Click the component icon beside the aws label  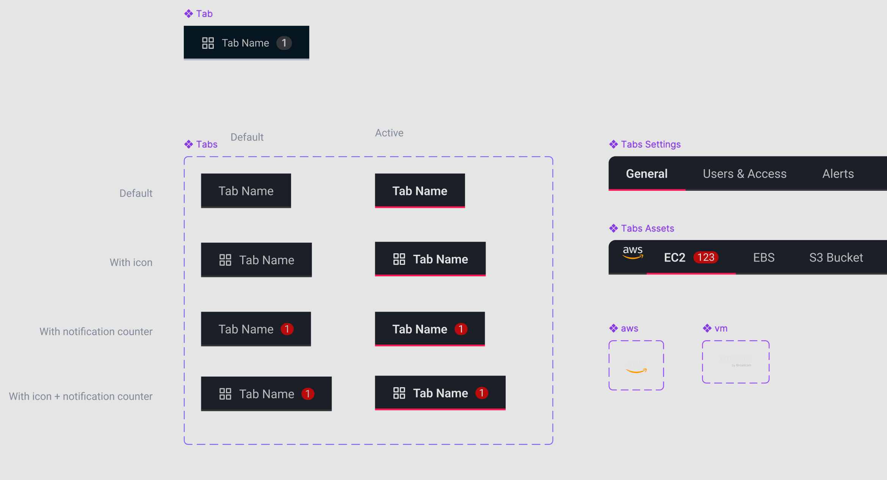[613, 328]
